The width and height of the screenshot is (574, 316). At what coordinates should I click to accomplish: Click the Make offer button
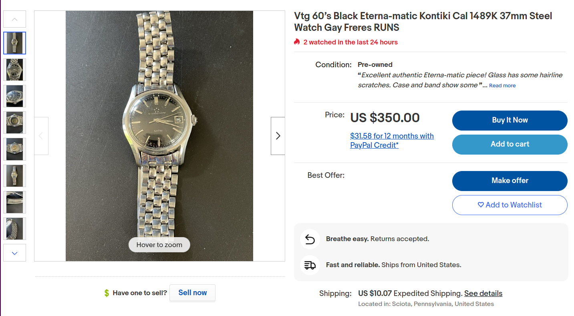point(510,181)
